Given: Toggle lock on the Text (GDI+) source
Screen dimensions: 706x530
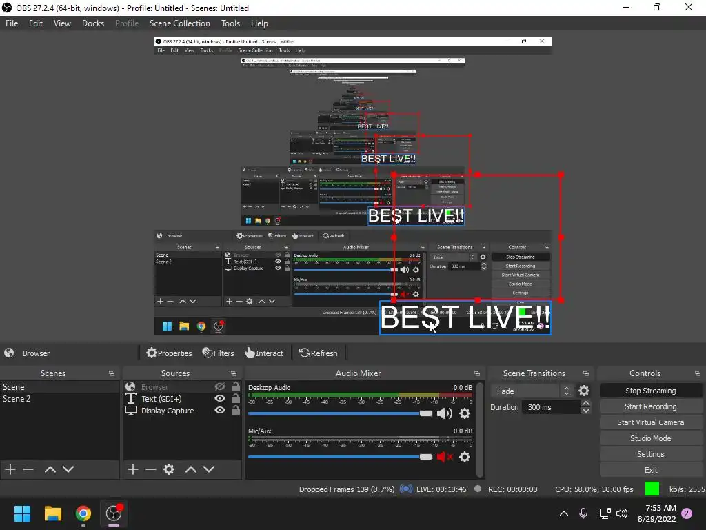Looking at the screenshot, I should tap(236, 398).
